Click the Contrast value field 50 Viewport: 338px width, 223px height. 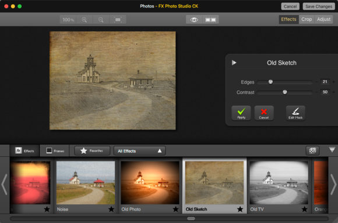(325, 92)
